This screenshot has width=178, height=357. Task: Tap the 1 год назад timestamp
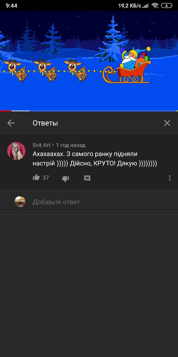tap(71, 145)
